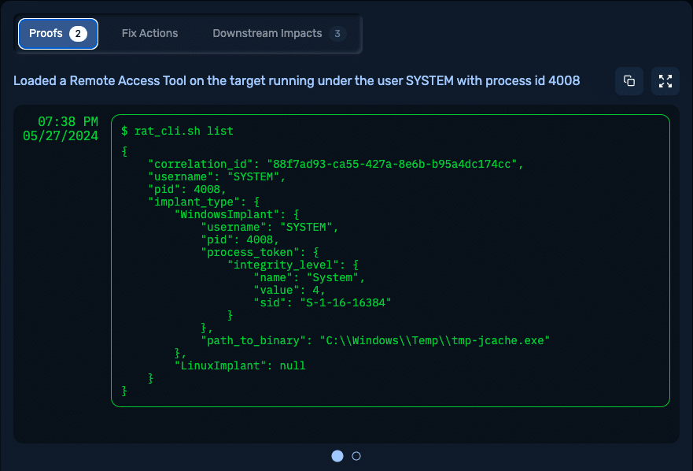Copy the proof output to clipboard
The height and width of the screenshot is (471, 693).
coord(629,81)
